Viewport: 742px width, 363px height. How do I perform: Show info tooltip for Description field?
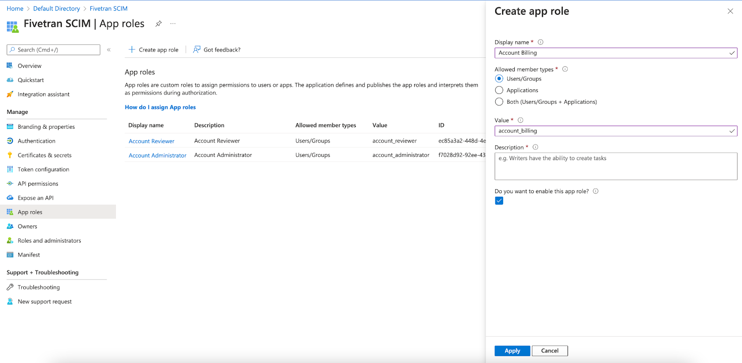[535, 147]
